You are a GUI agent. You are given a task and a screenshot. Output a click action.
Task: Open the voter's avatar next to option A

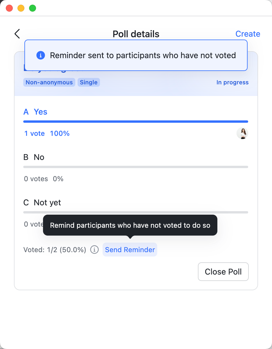tap(242, 133)
